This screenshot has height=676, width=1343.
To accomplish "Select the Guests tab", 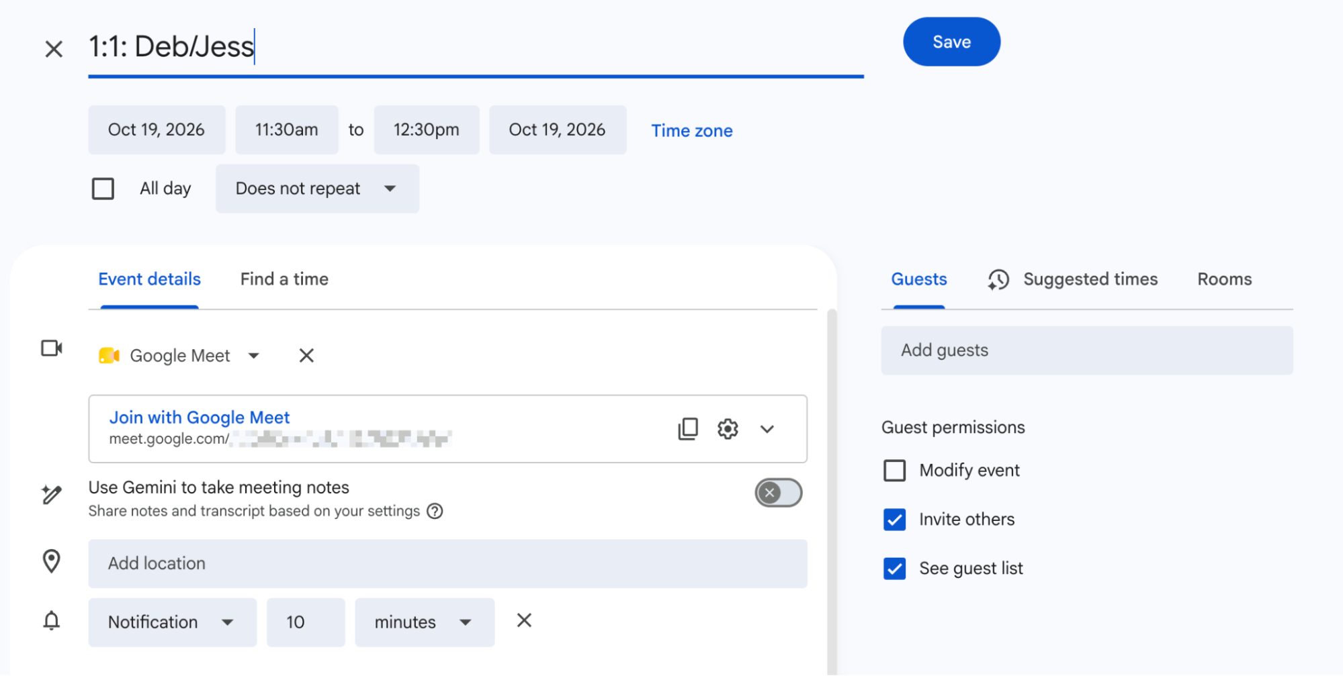I will coord(918,279).
